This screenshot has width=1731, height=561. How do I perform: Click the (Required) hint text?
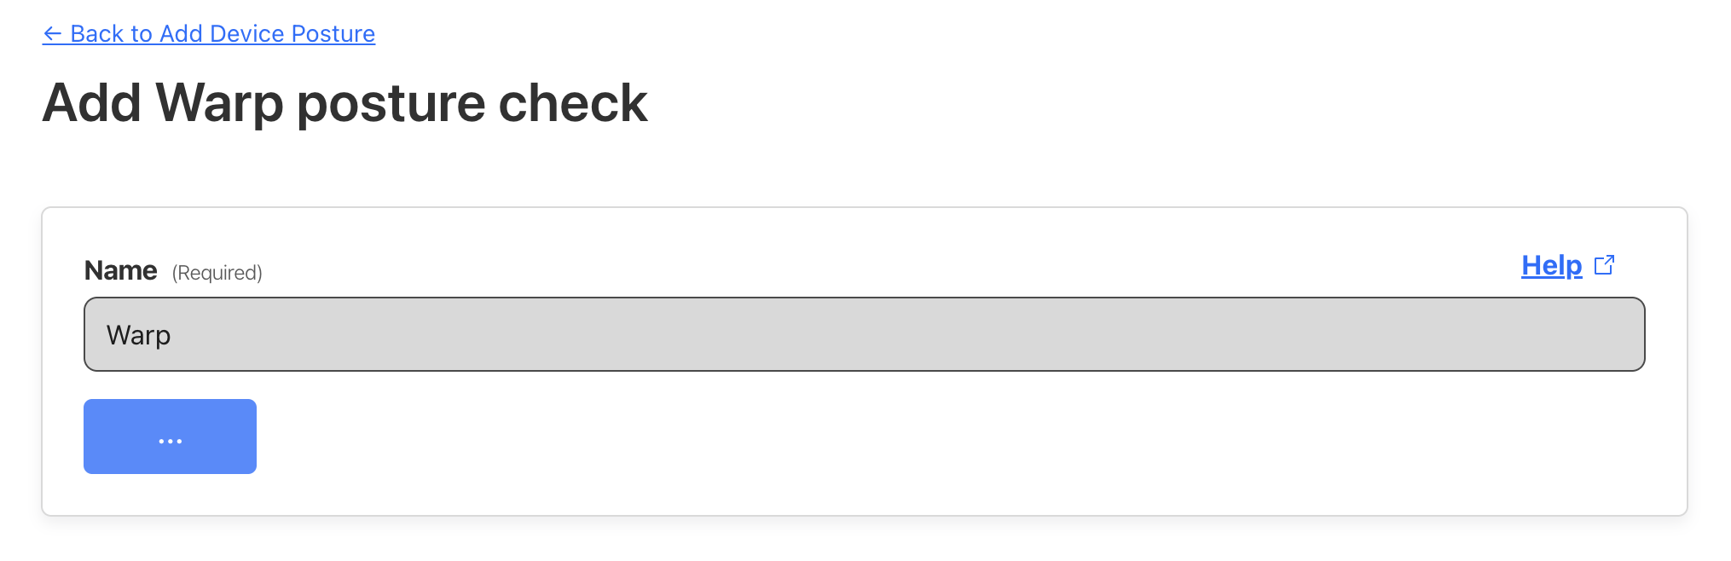click(x=217, y=273)
